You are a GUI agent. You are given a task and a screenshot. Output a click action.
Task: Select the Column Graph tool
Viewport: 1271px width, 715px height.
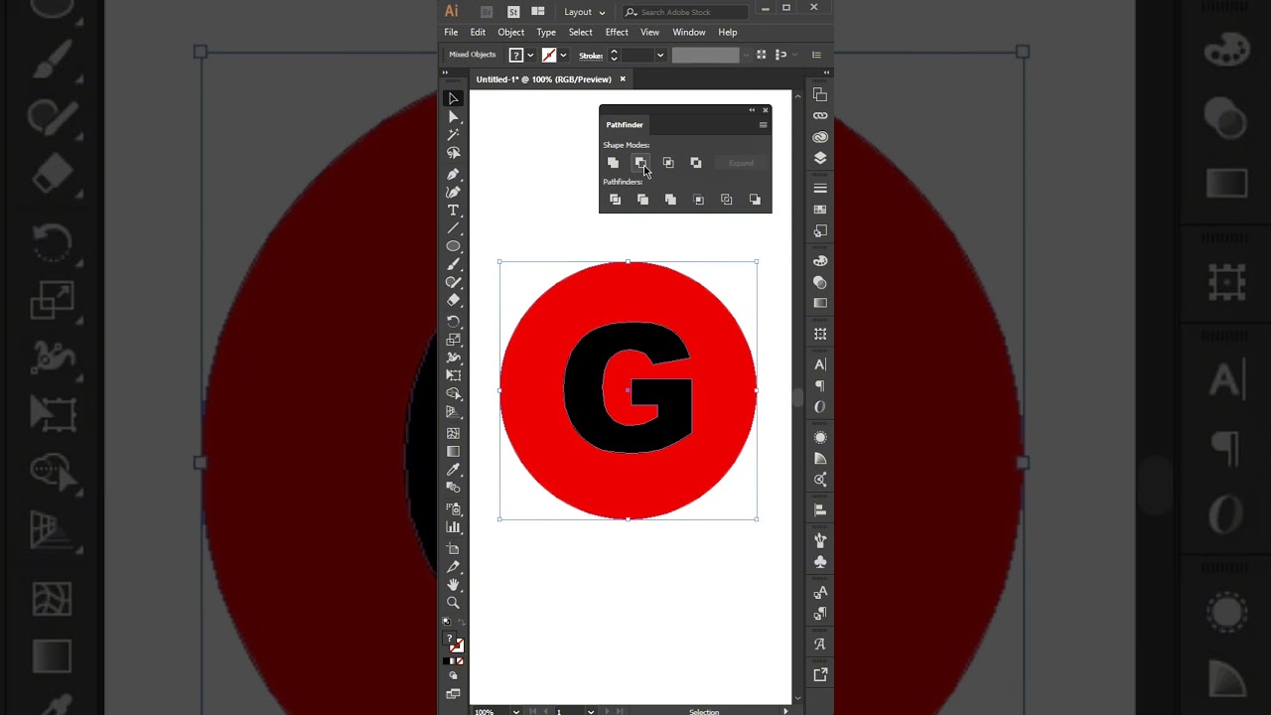click(x=454, y=527)
